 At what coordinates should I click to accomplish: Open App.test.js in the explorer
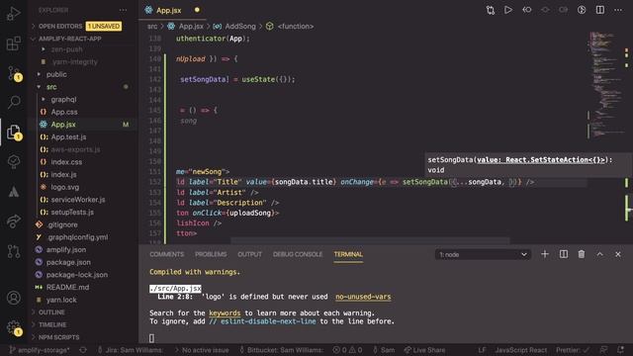(x=68, y=136)
